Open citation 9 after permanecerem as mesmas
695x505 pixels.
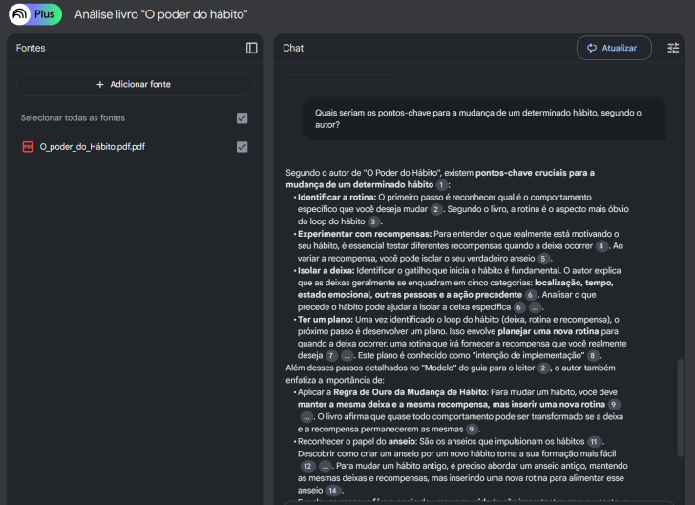(472, 430)
